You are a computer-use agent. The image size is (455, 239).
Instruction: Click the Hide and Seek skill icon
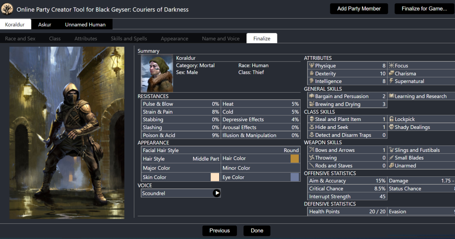click(x=312, y=127)
